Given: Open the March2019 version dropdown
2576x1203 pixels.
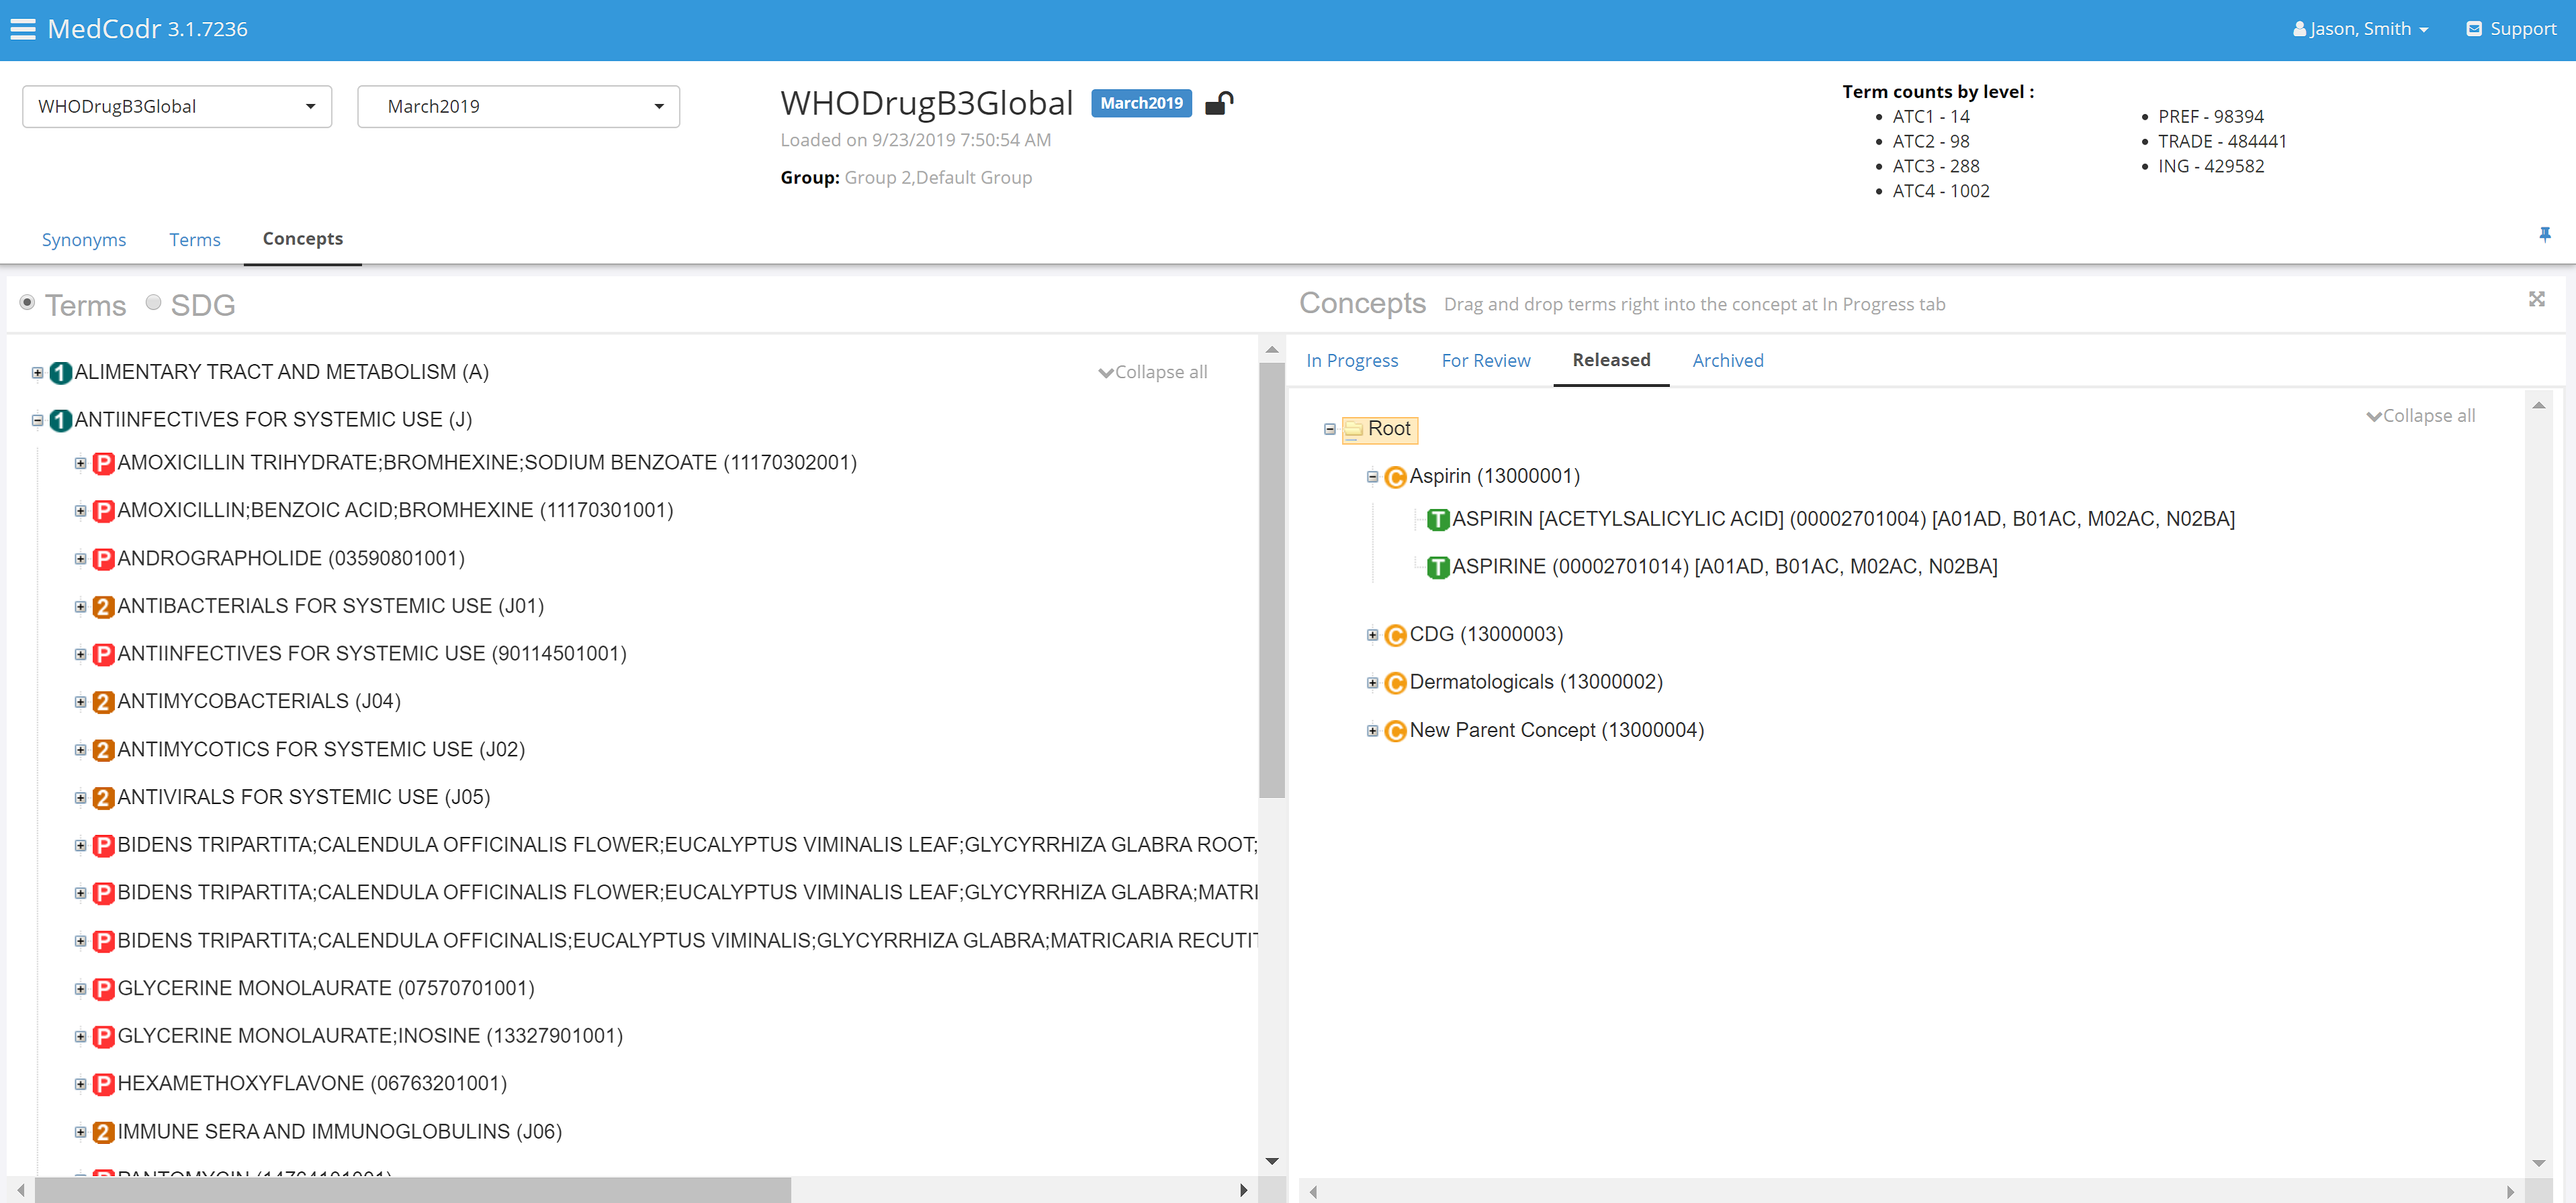Looking at the screenshot, I should tap(518, 106).
